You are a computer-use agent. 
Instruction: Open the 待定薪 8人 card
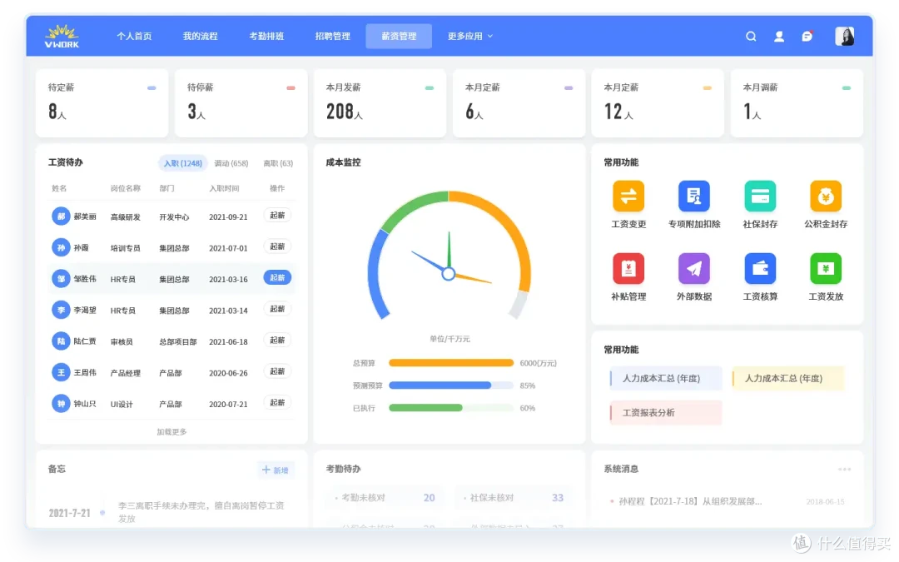pos(102,103)
